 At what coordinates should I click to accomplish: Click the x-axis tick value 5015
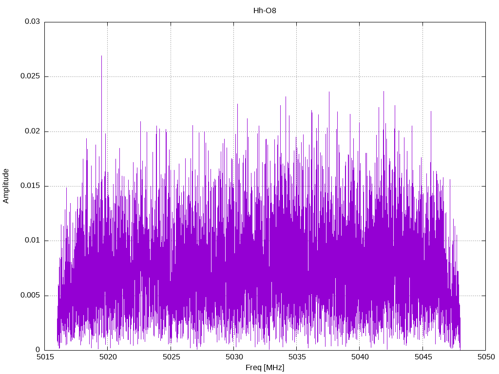tap(45, 357)
